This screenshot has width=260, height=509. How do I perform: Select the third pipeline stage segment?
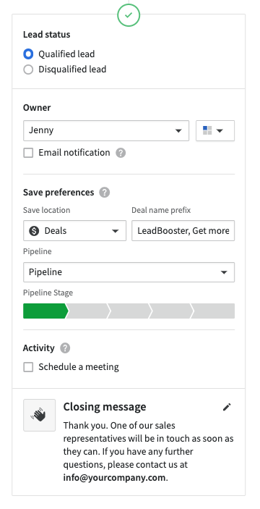[x=129, y=311]
